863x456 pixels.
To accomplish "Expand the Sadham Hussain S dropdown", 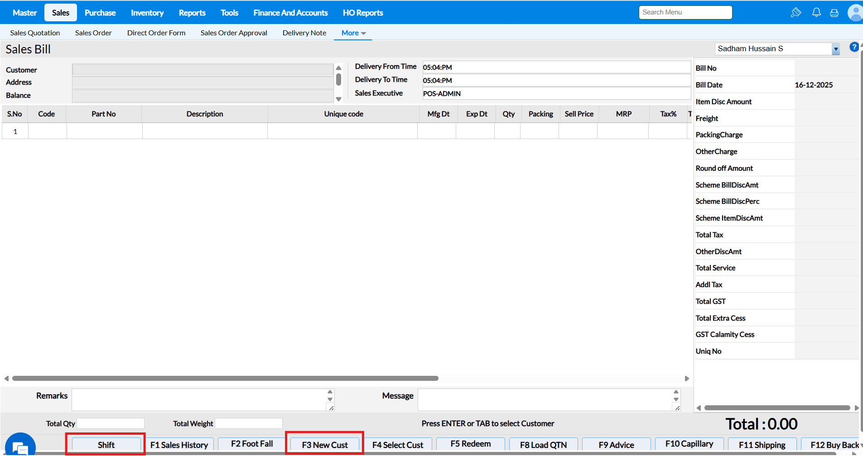I will (x=836, y=49).
